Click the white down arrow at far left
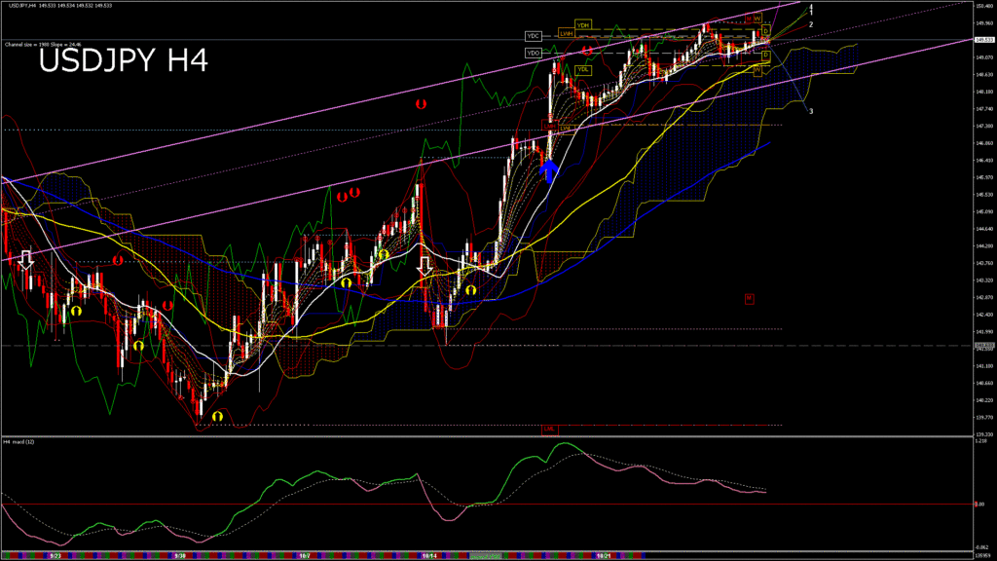 pyautogui.click(x=26, y=259)
